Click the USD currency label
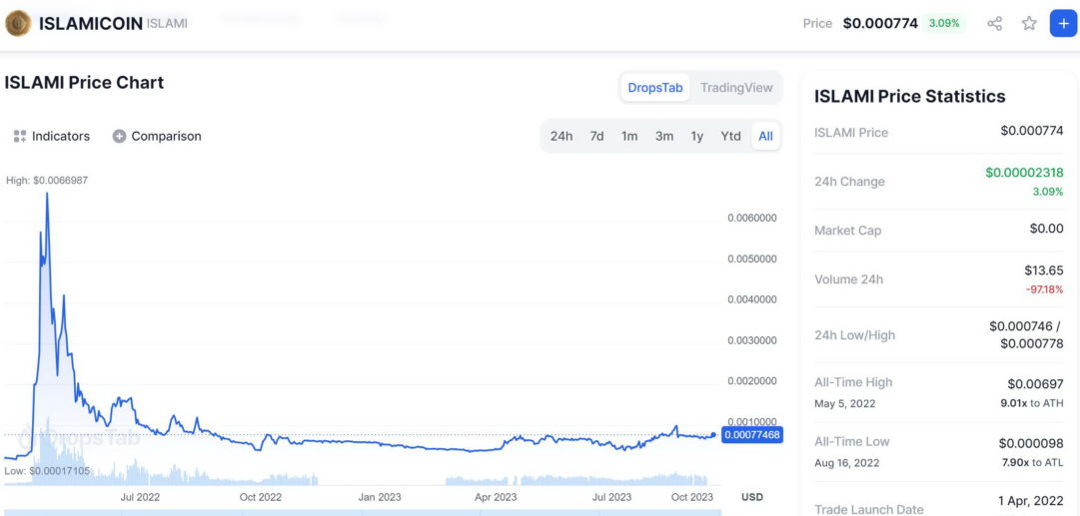Image resolution: width=1080 pixels, height=516 pixels. click(x=752, y=497)
